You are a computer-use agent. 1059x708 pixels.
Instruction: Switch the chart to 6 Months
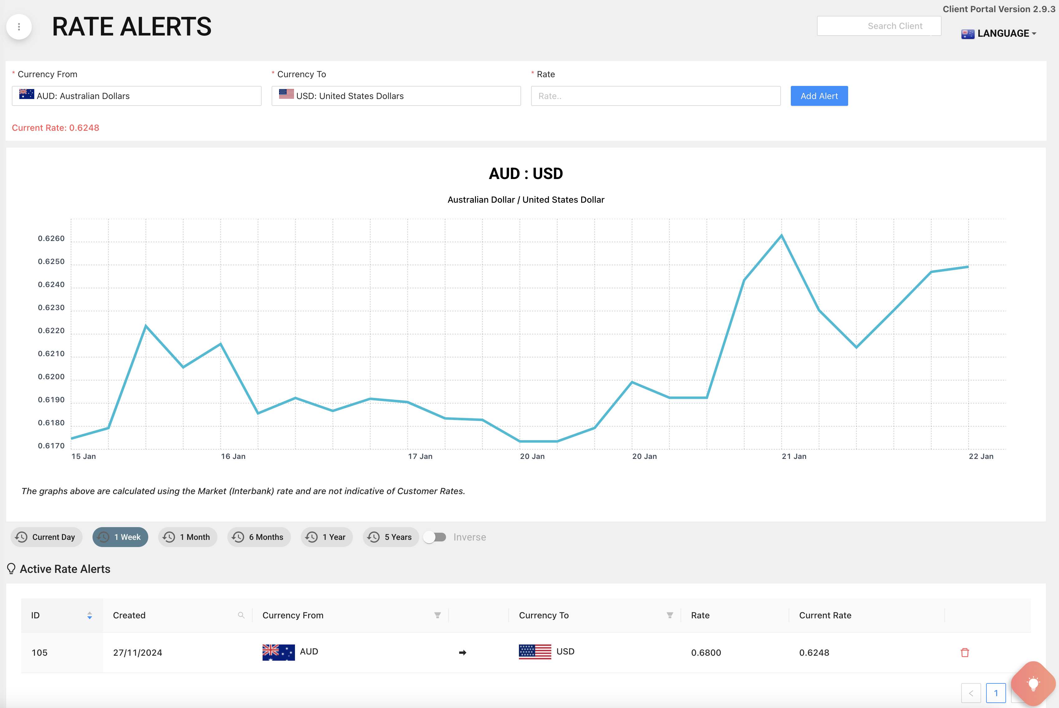[259, 537]
